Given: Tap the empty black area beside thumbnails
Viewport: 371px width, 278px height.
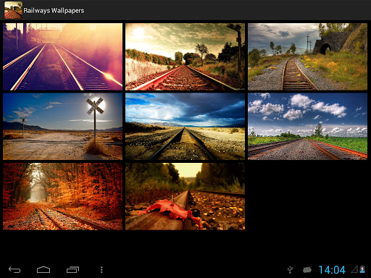Looking at the screenshot, I should [x=307, y=196].
